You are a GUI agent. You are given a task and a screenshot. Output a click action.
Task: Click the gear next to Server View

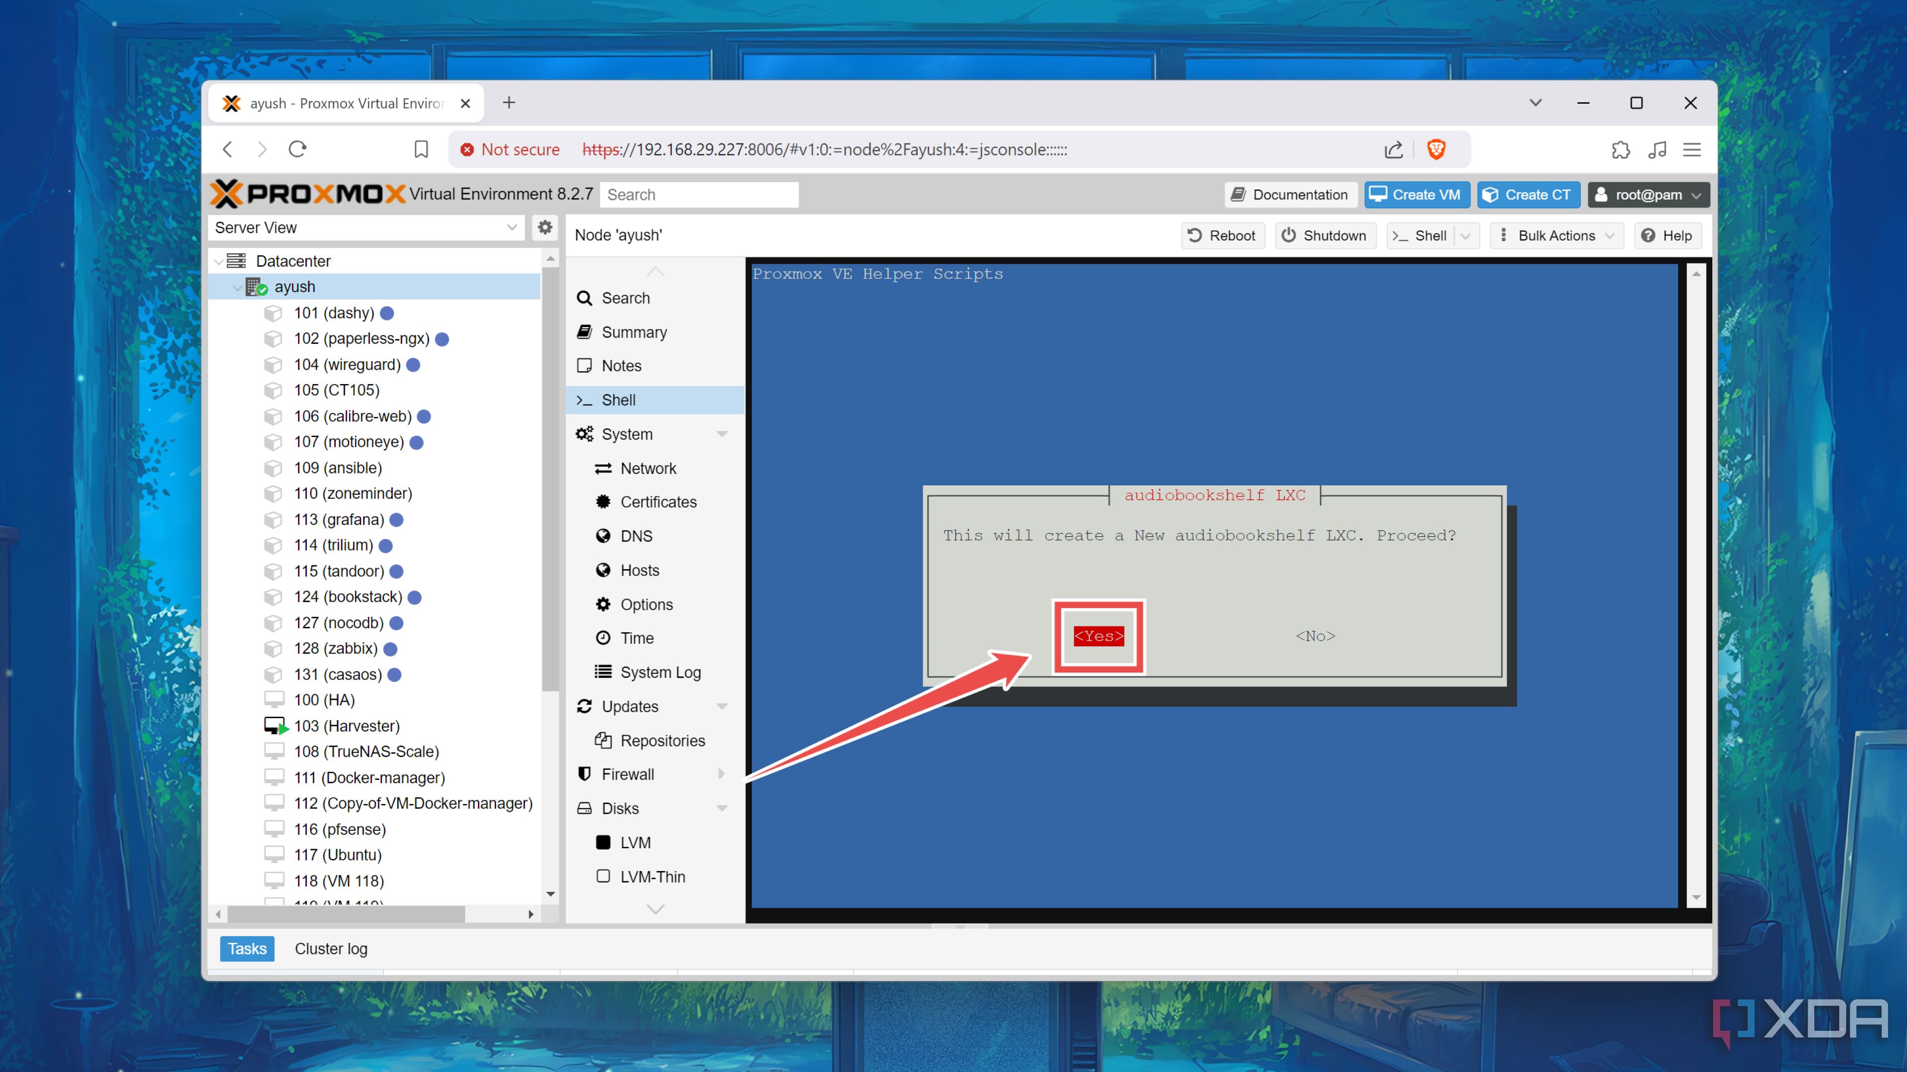(x=544, y=227)
